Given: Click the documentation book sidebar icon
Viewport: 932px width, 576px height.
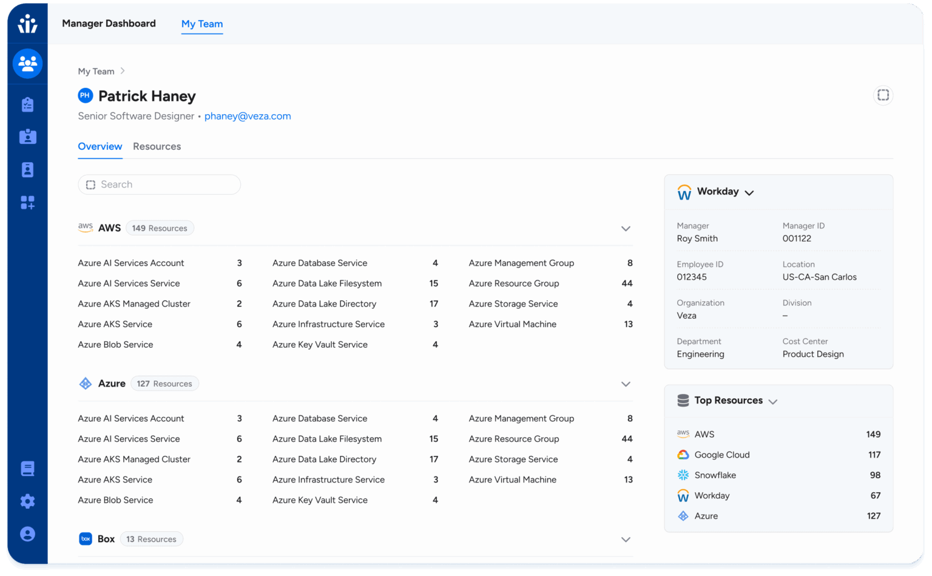Looking at the screenshot, I should tap(27, 469).
